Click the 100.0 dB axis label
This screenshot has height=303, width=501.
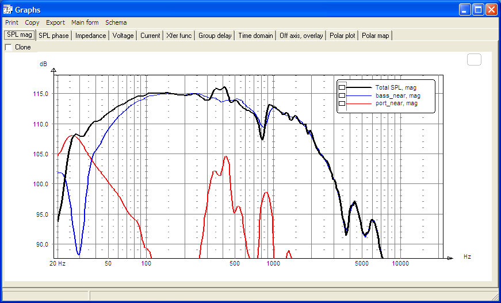[41, 184]
